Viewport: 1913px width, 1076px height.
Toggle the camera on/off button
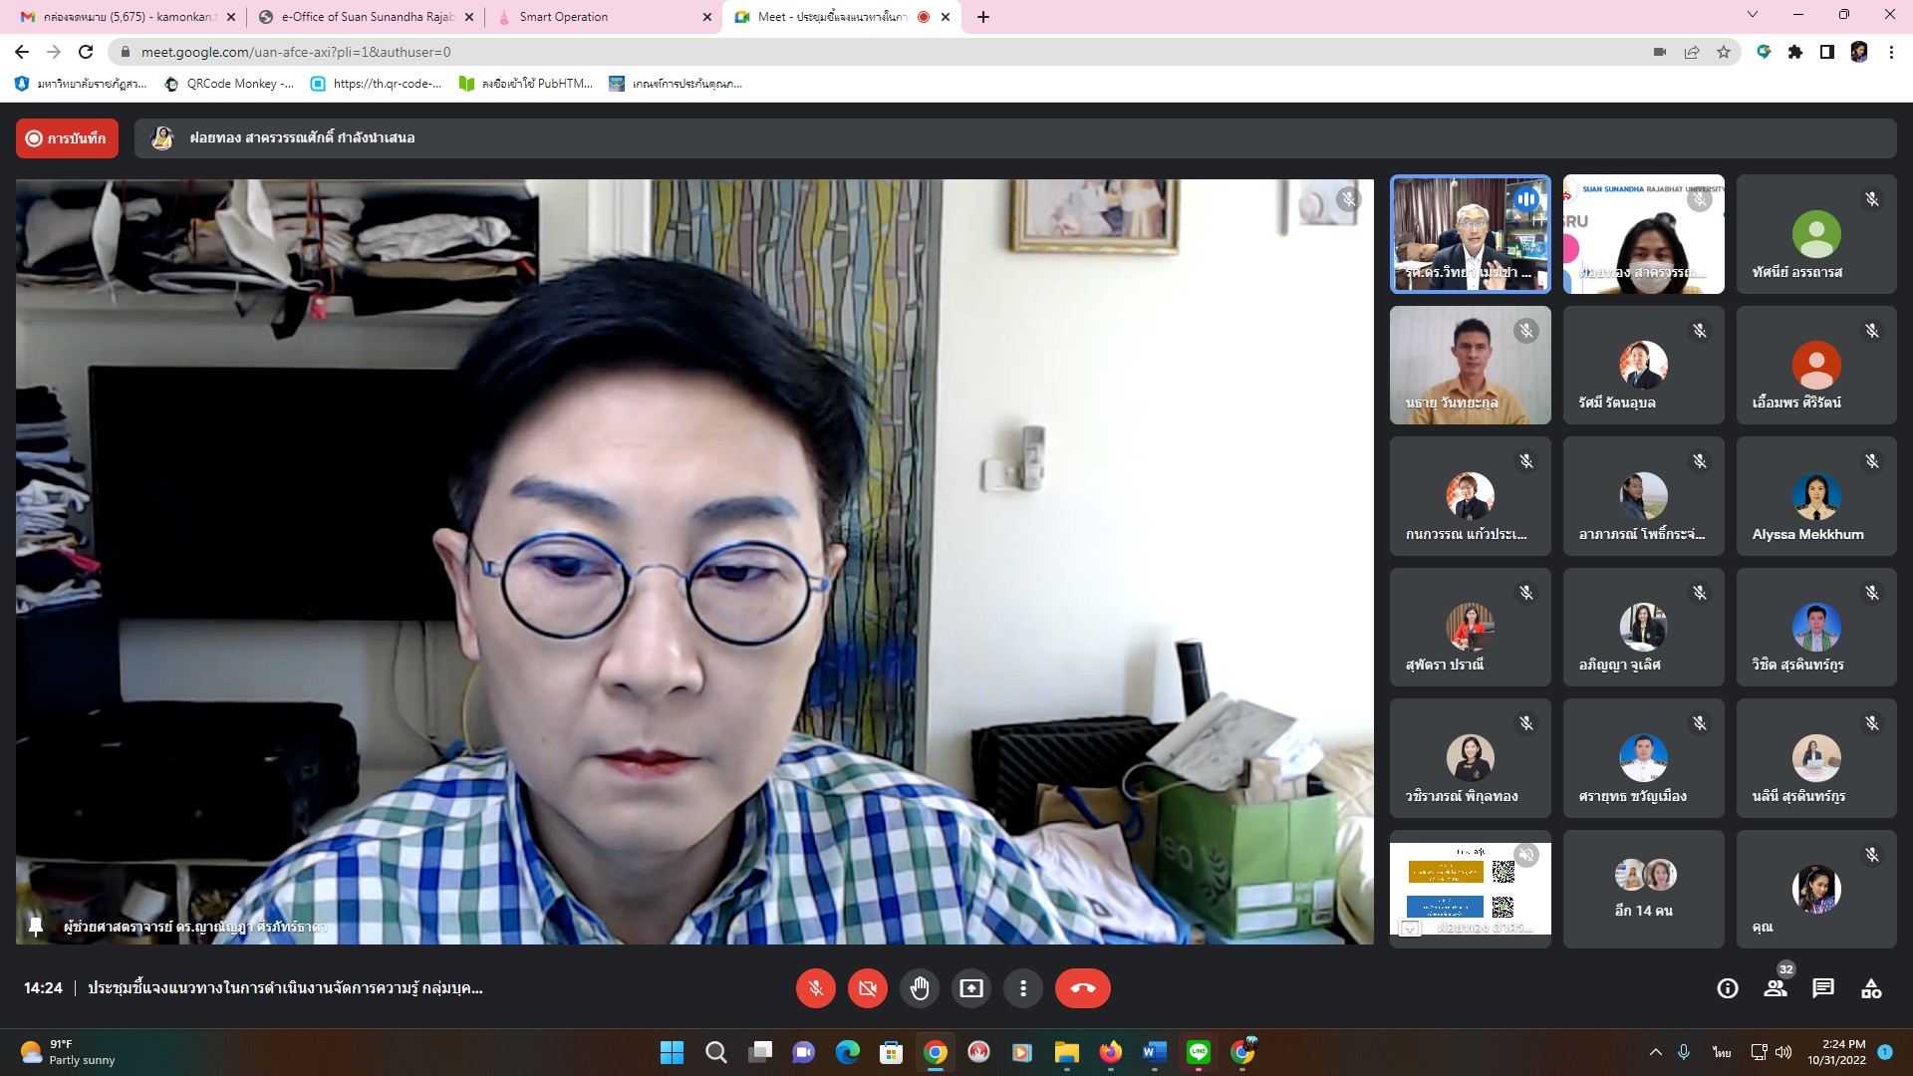click(x=867, y=988)
